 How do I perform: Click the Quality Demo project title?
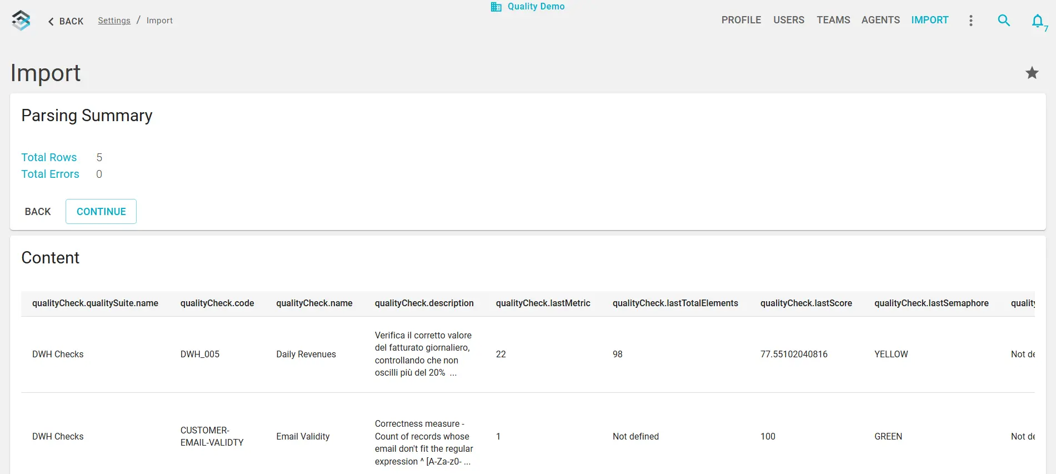click(x=536, y=7)
